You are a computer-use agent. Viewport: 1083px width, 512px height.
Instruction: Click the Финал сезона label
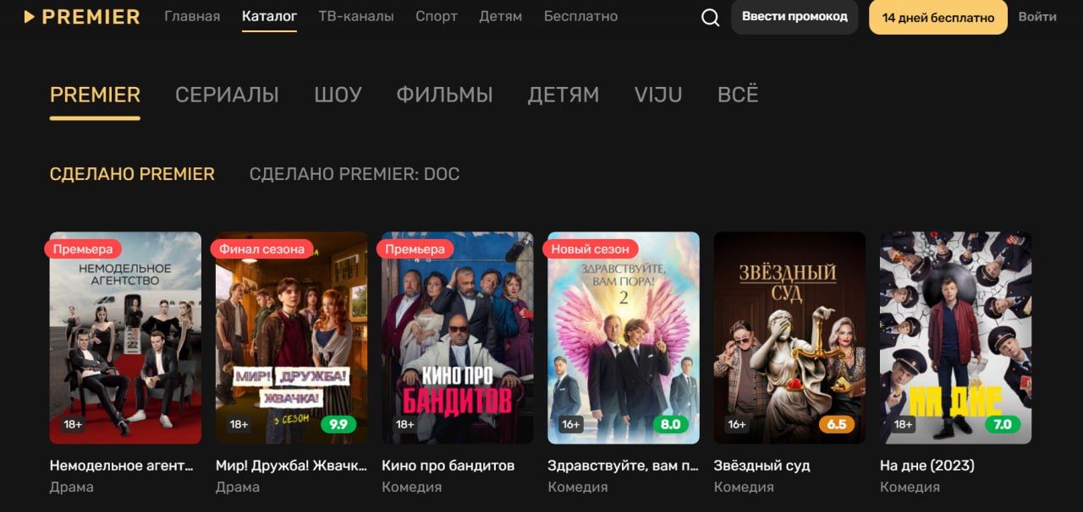[261, 249]
